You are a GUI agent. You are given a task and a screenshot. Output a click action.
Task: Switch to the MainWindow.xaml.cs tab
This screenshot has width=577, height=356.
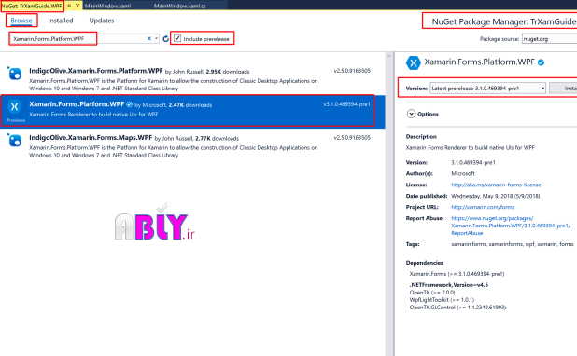[179, 6]
